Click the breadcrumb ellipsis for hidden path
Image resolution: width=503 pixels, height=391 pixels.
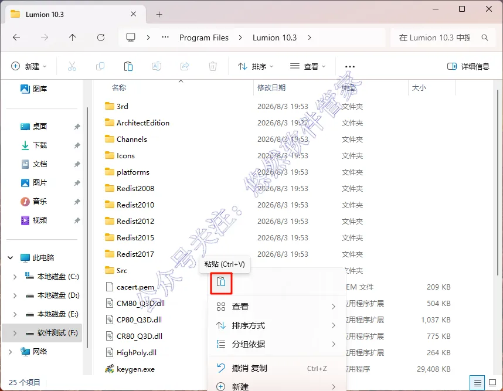click(165, 38)
